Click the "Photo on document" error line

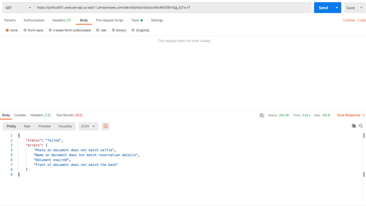(74, 150)
